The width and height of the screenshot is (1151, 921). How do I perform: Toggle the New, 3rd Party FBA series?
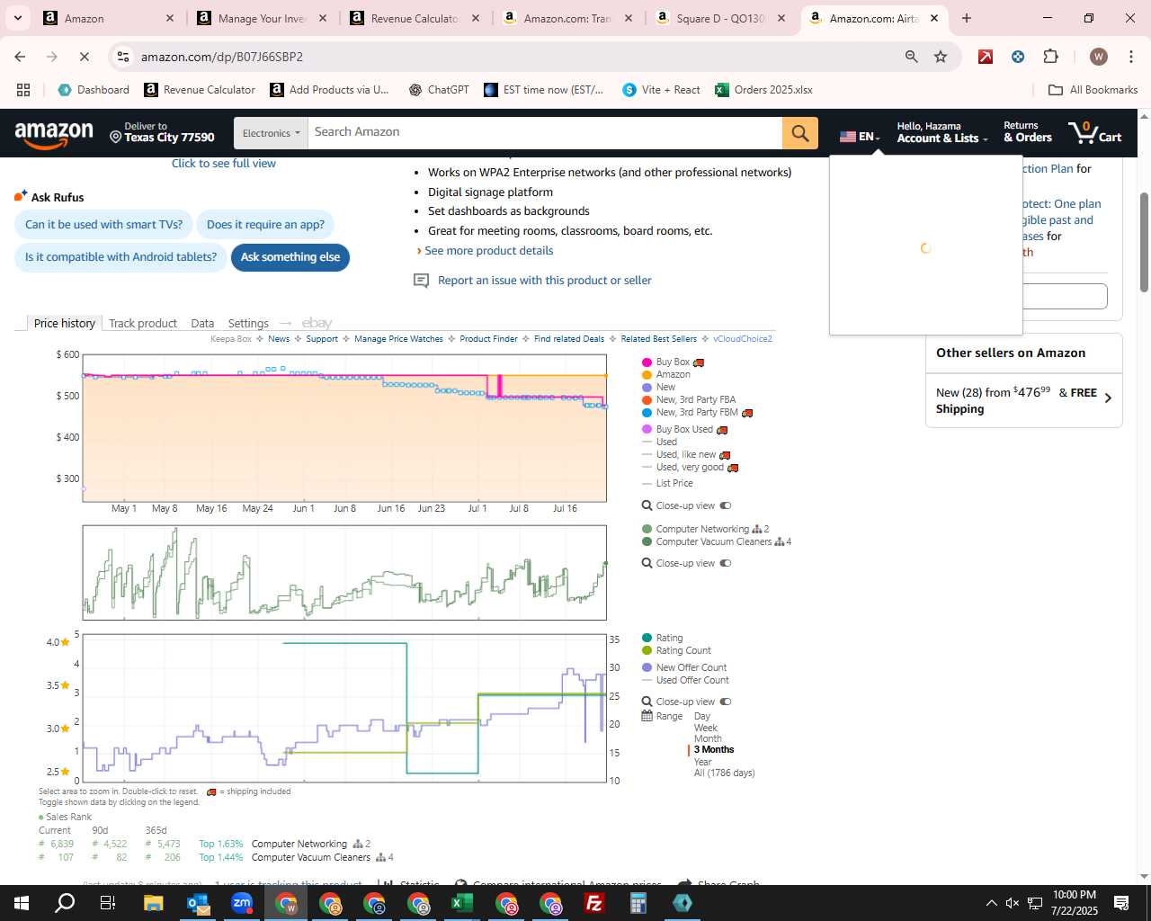[689, 399]
